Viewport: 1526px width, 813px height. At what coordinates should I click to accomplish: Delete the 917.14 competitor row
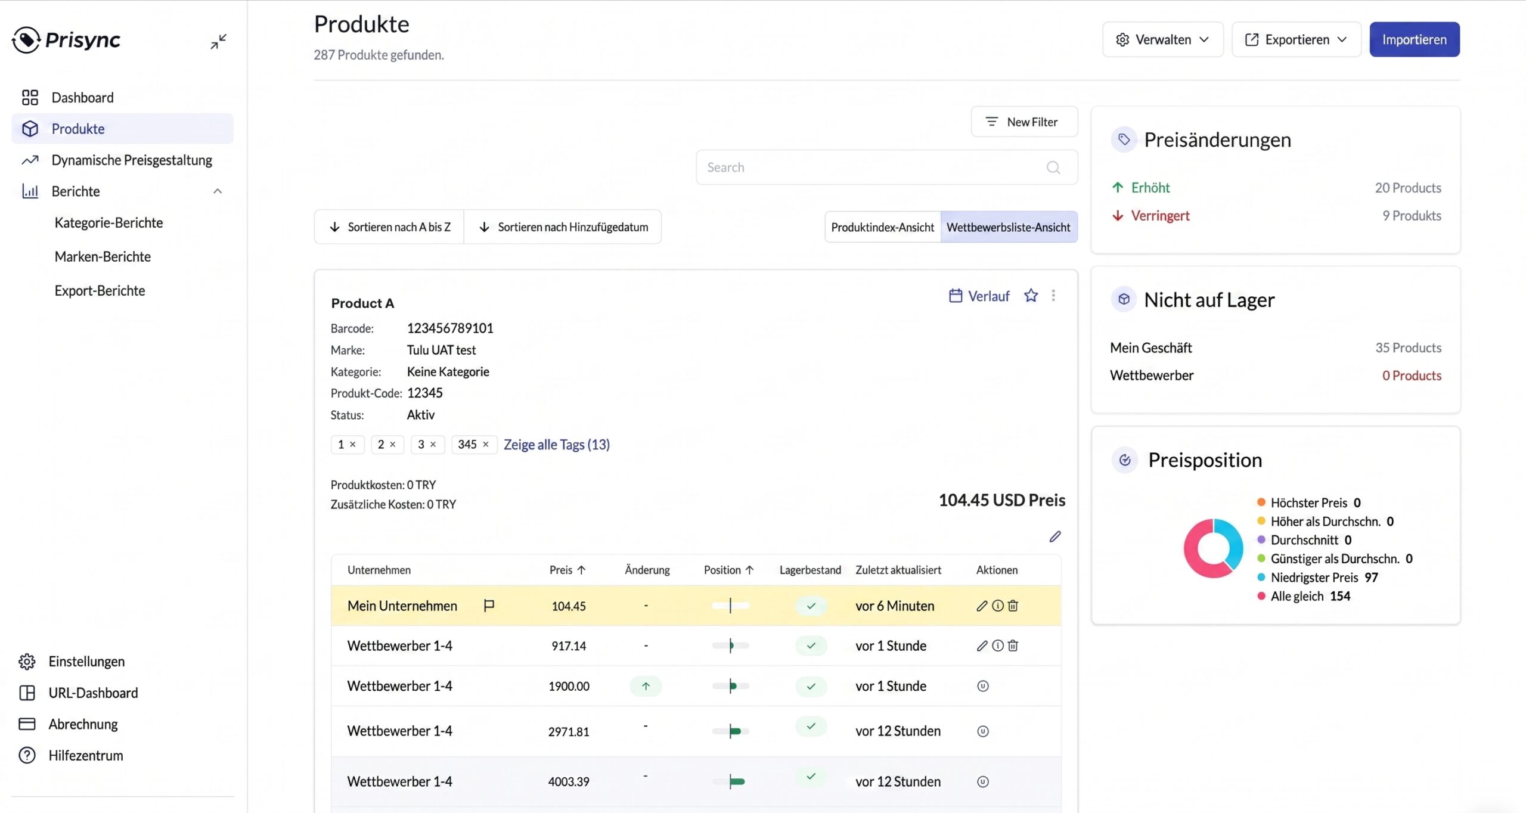click(x=1013, y=646)
